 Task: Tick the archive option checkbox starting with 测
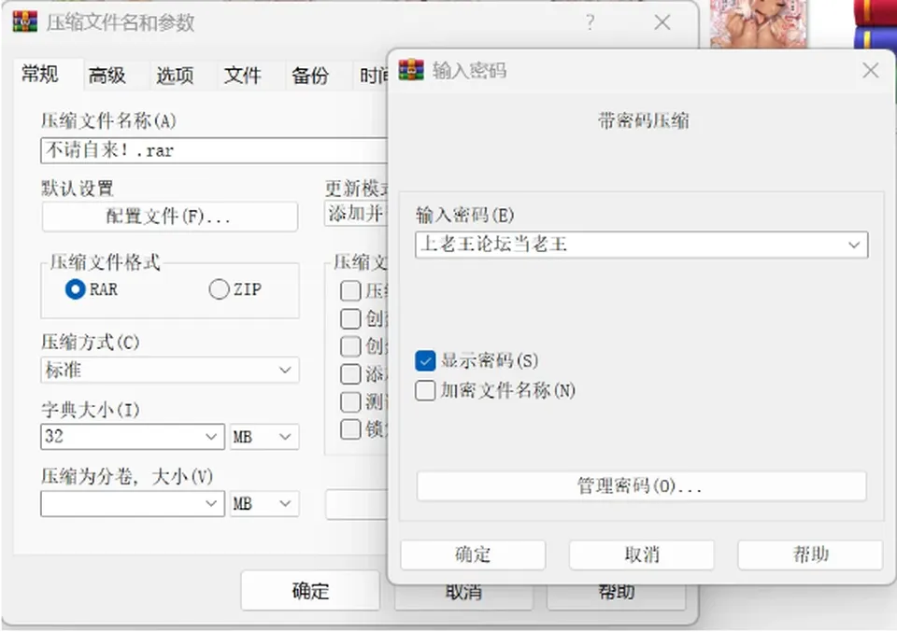350,401
